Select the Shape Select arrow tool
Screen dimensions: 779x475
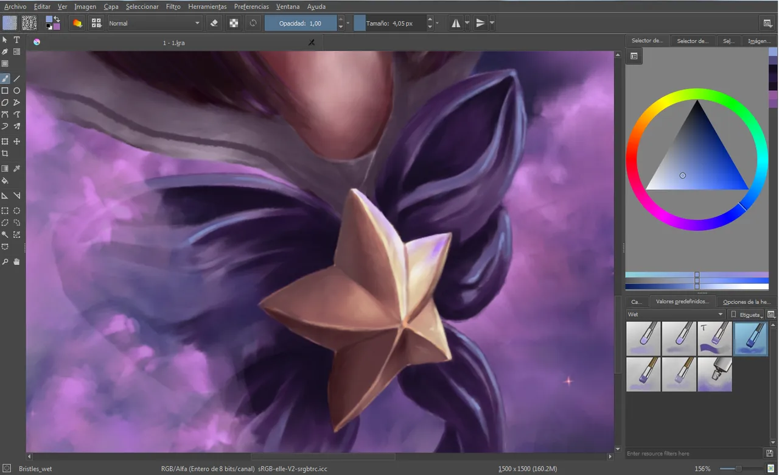pos(5,40)
